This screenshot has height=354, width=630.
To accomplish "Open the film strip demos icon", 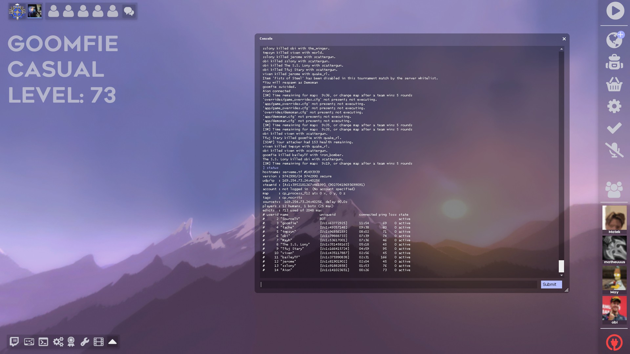I will [98, 342].
